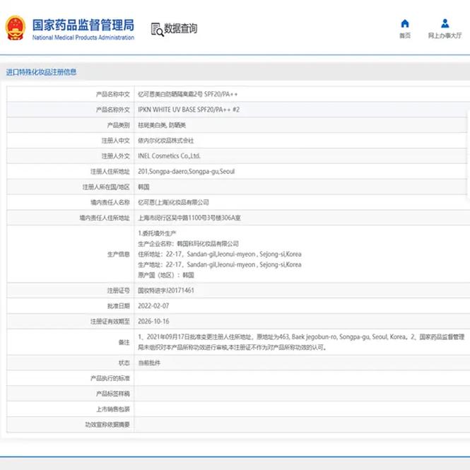Select 亿可恩(上海)化妆品有限公司 cell
Viewport: 470px width, 470px height.
point(173,202)
